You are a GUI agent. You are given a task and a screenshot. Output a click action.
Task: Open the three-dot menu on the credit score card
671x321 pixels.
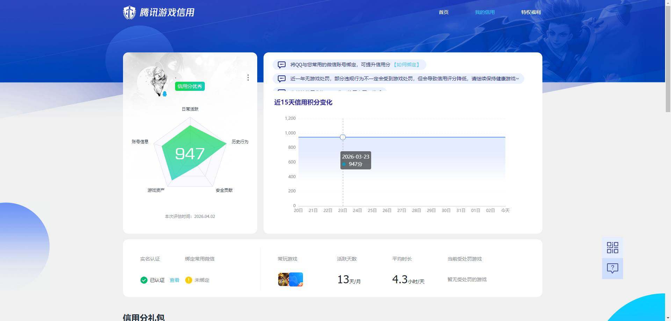(x=248, y=78)
